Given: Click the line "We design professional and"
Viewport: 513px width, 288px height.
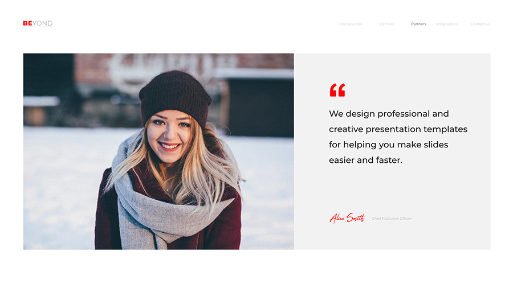Looking at the screenshot, I should point(389,114).
